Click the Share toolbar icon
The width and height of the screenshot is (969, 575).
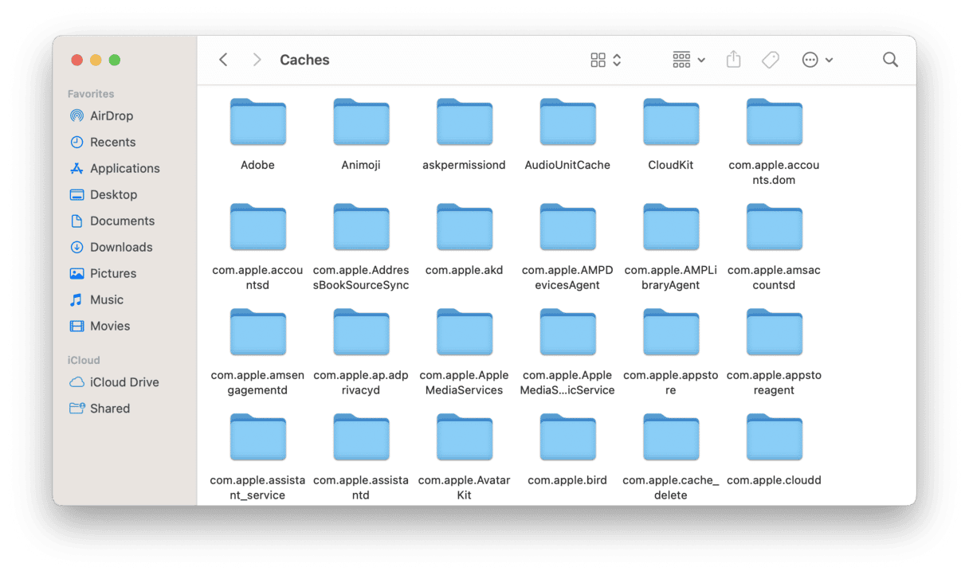pyautogui.click(x=733, y=60)
